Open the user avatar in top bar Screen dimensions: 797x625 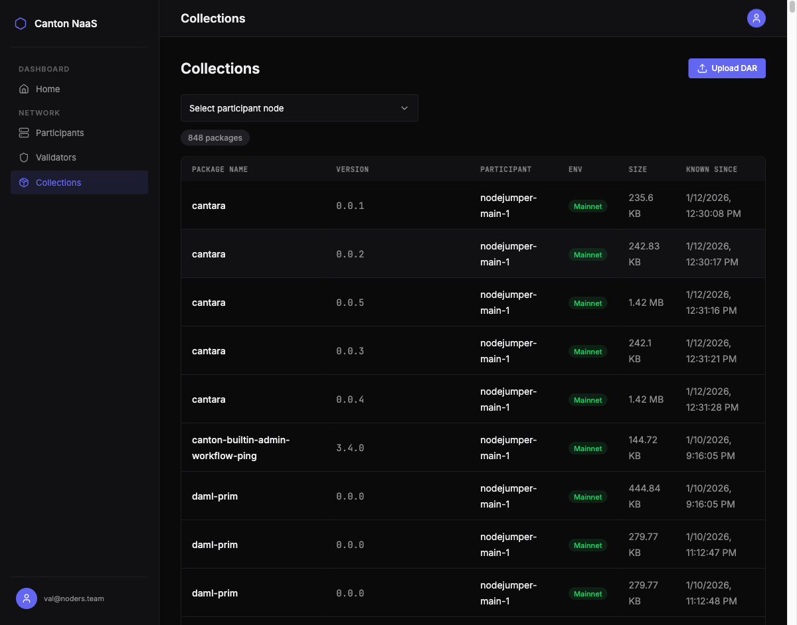(756, 19)
